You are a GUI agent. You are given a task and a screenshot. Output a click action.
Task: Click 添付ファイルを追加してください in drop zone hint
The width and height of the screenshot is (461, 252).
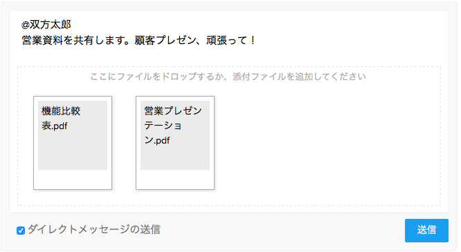coord(299,77)
